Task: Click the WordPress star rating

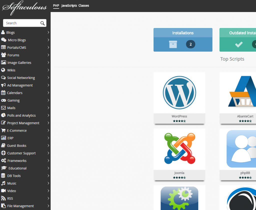Action: (x=179, y=121)
